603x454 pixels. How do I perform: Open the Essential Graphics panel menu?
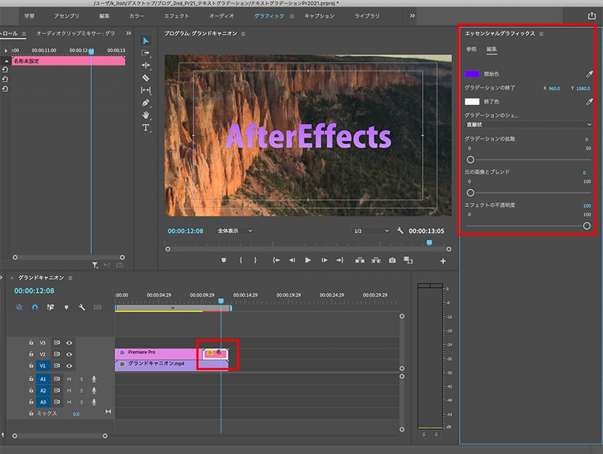coord(541,34)
